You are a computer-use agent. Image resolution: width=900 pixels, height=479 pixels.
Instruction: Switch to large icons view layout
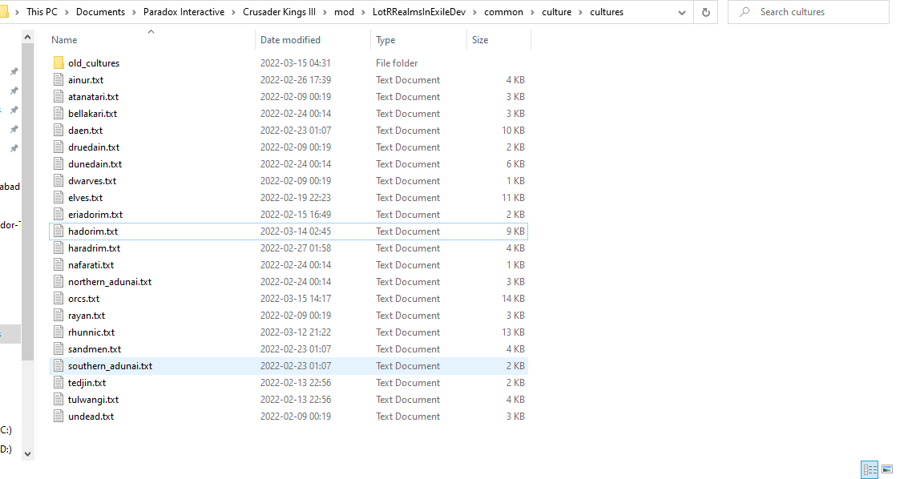click(x=887, y=469)
